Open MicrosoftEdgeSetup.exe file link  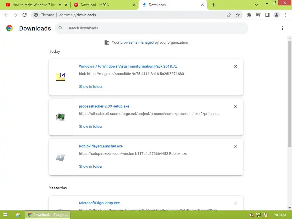(x=99, y=203)
